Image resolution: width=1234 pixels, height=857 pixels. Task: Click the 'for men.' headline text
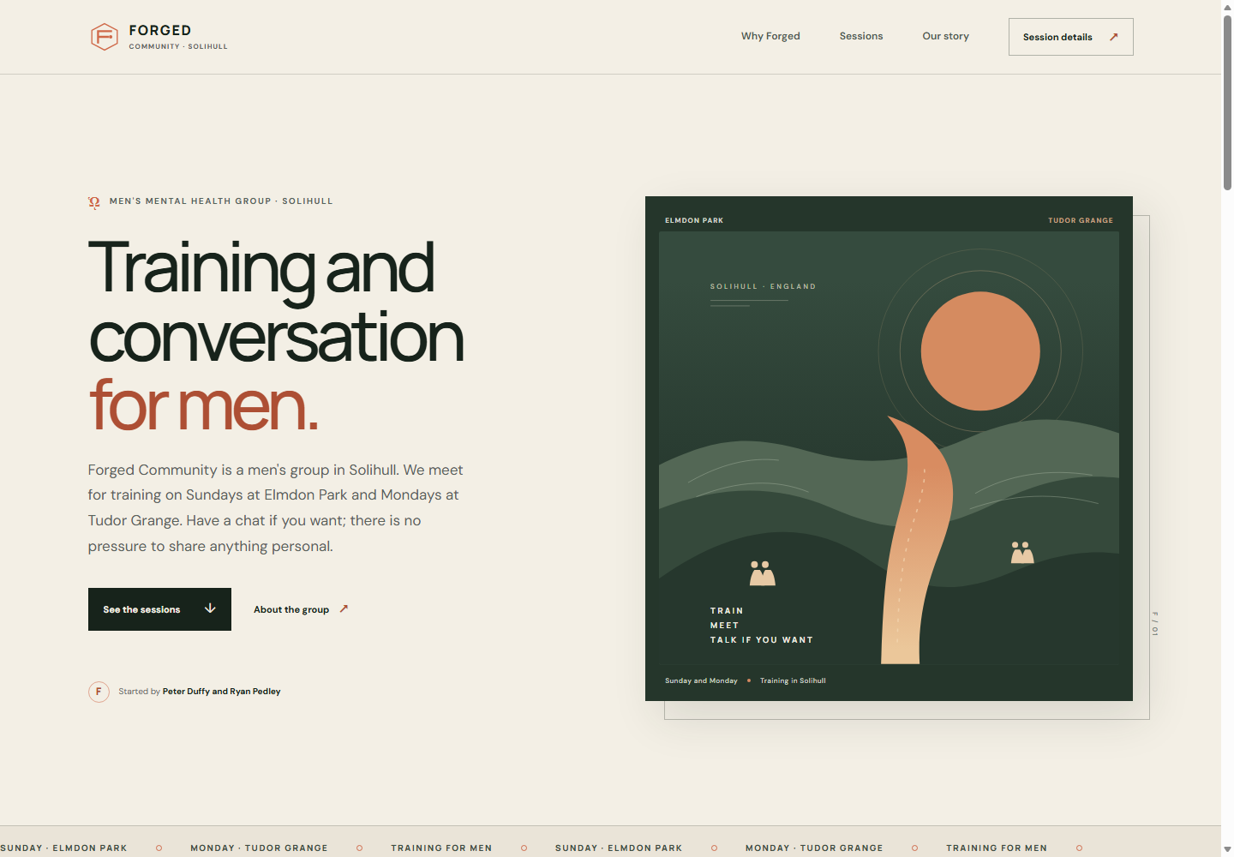click(204, 405)
